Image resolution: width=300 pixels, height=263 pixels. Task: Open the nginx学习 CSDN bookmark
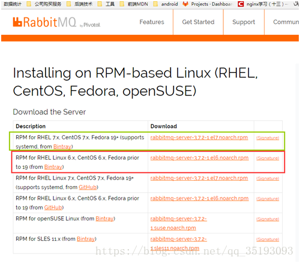[x=263, y=4]
